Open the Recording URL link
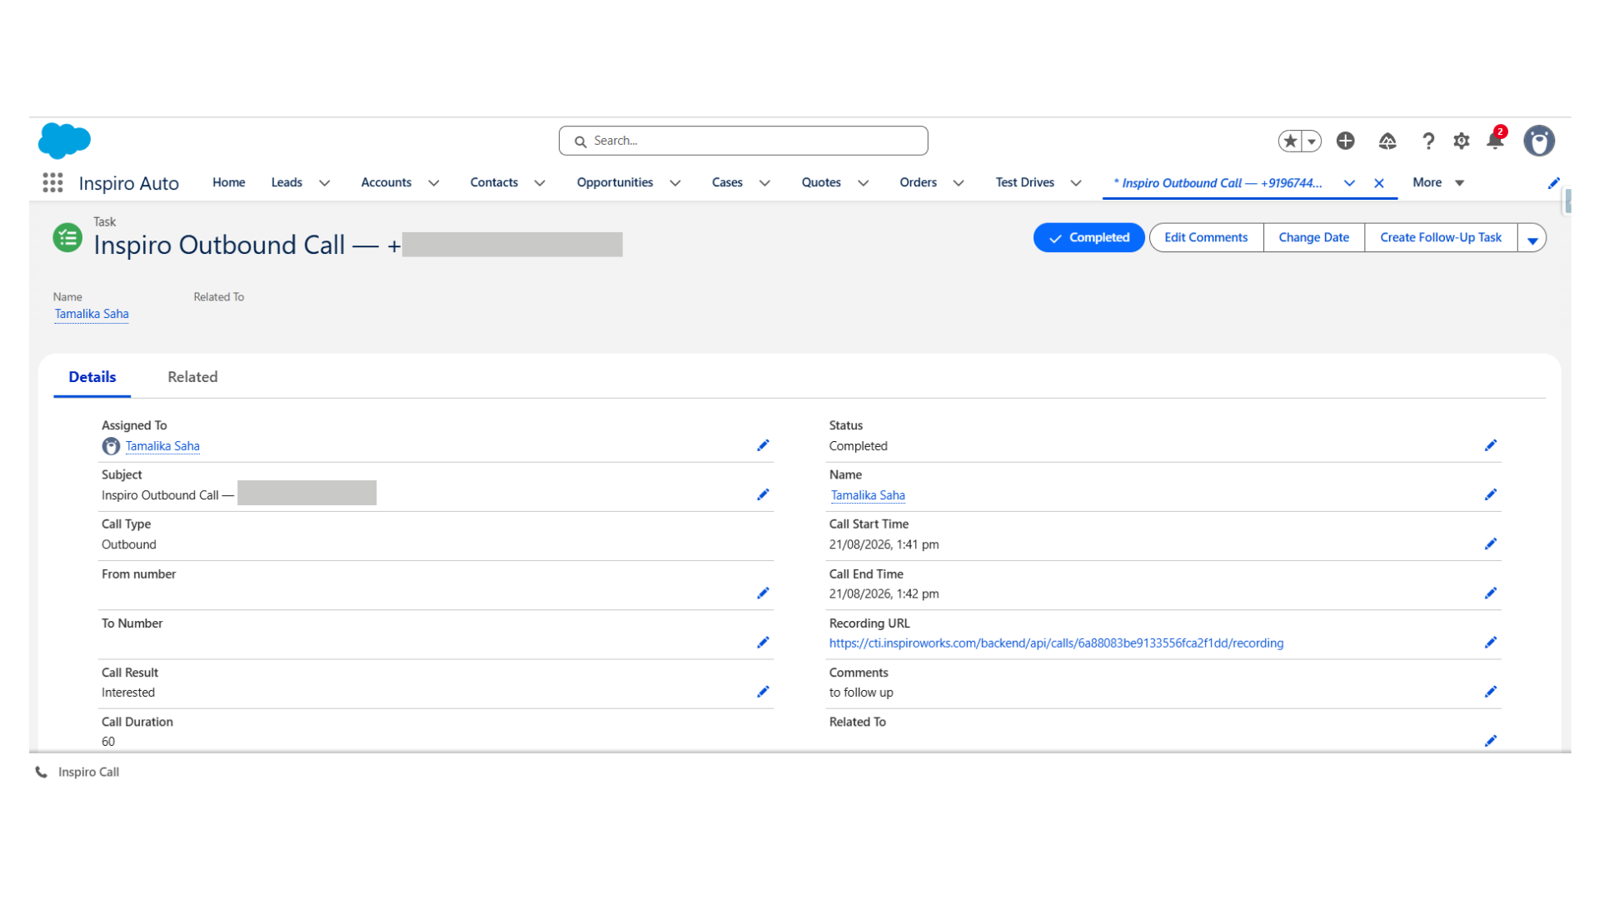Screen dimensions: 1599x899 tap(1056, 643)
